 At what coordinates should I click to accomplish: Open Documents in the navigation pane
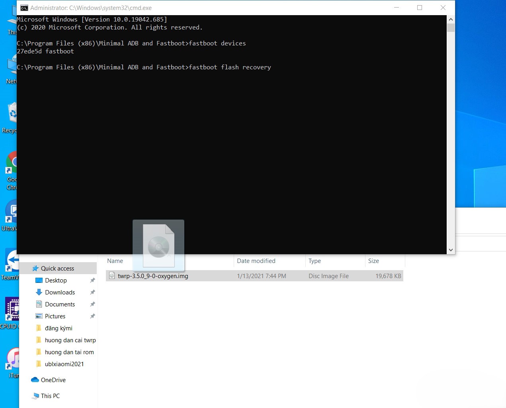pos(60,304)
